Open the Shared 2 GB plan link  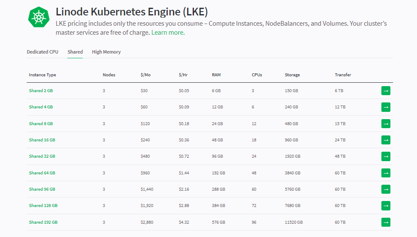(41, 90)
